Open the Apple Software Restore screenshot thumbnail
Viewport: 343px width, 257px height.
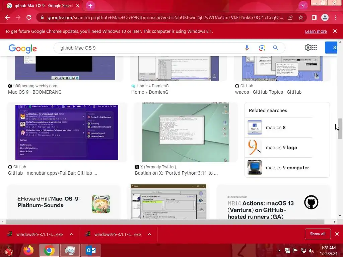[x=168, y=202]
